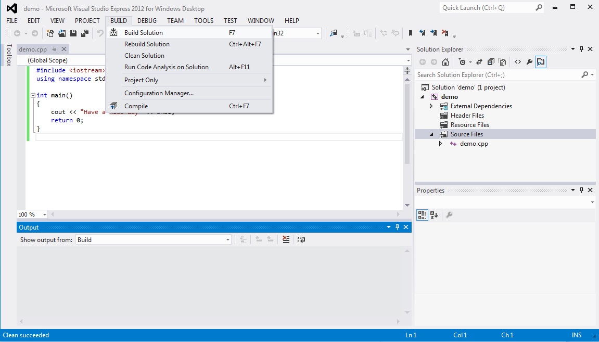Open the TOOLS menu
599x342 pixels.
203,21
